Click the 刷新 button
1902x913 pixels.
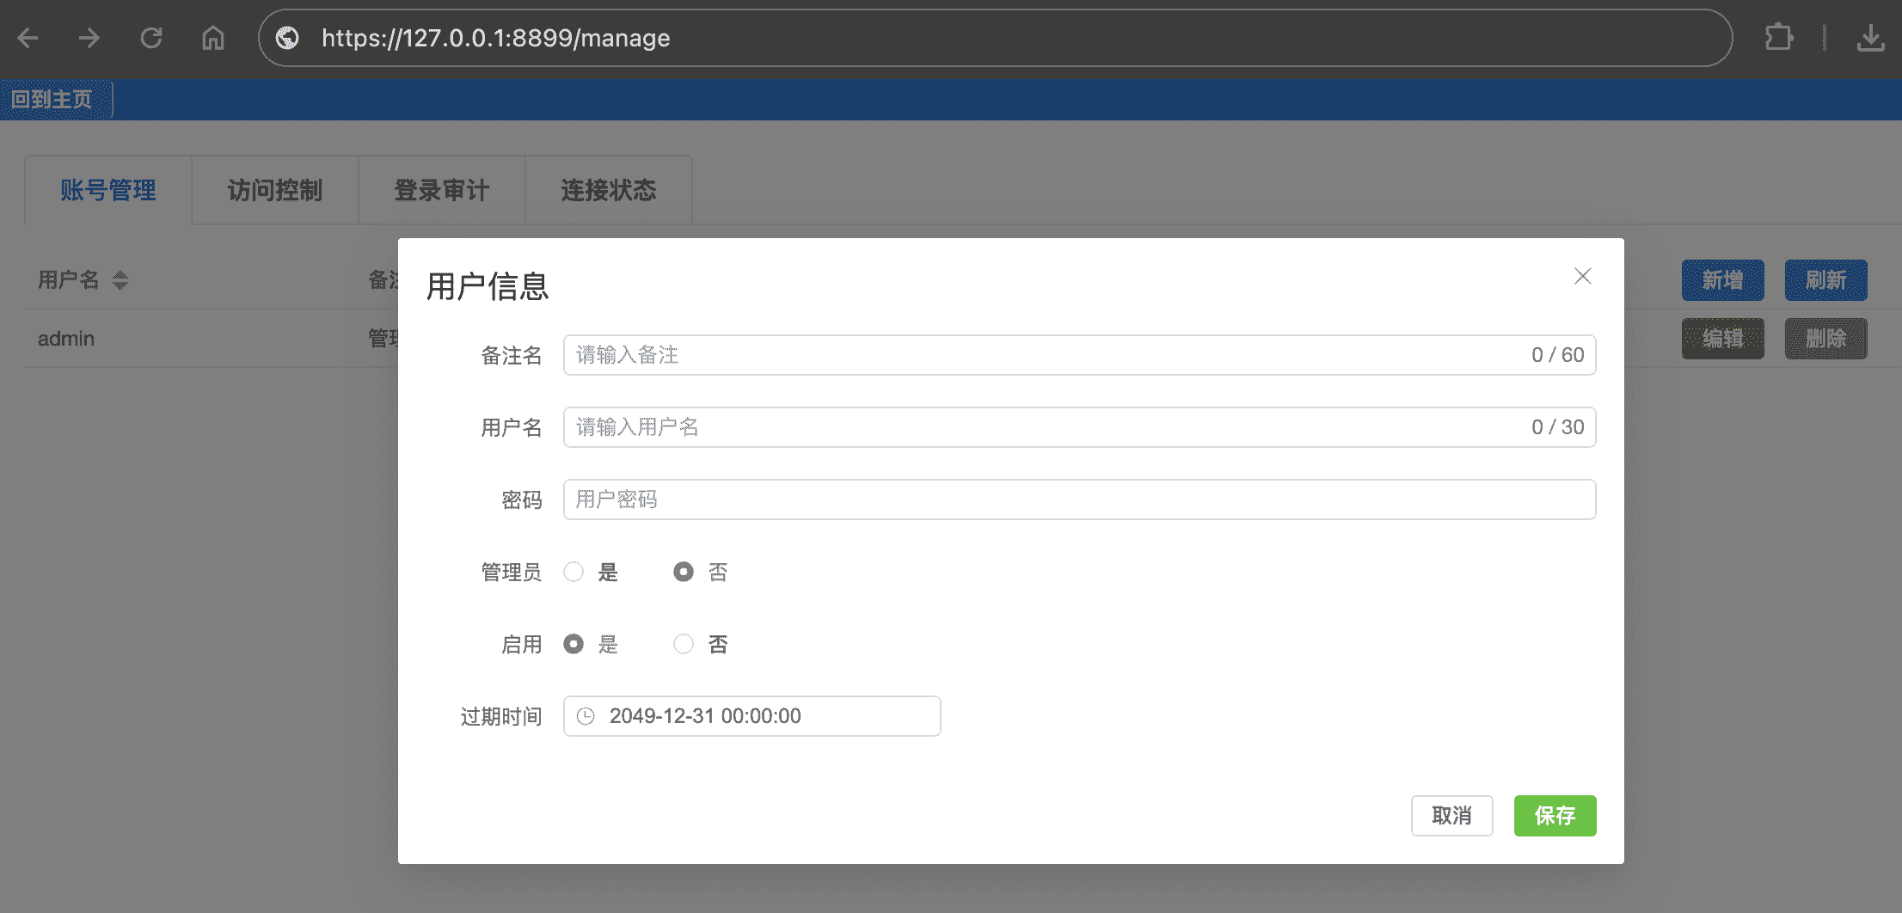(x=1826, y=280)
